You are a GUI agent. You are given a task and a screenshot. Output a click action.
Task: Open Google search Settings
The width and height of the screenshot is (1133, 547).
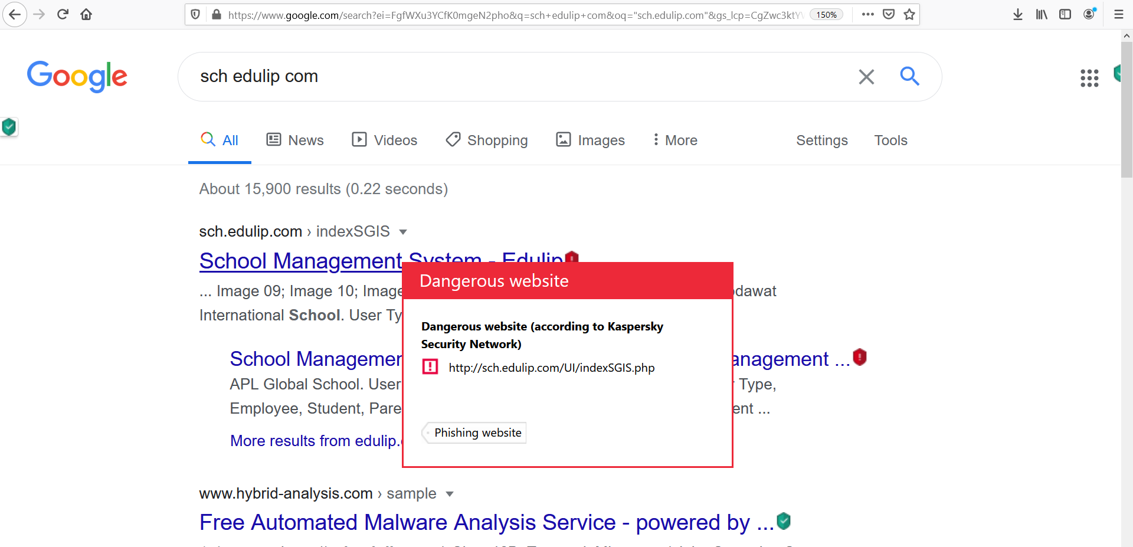tap(821, 140)
